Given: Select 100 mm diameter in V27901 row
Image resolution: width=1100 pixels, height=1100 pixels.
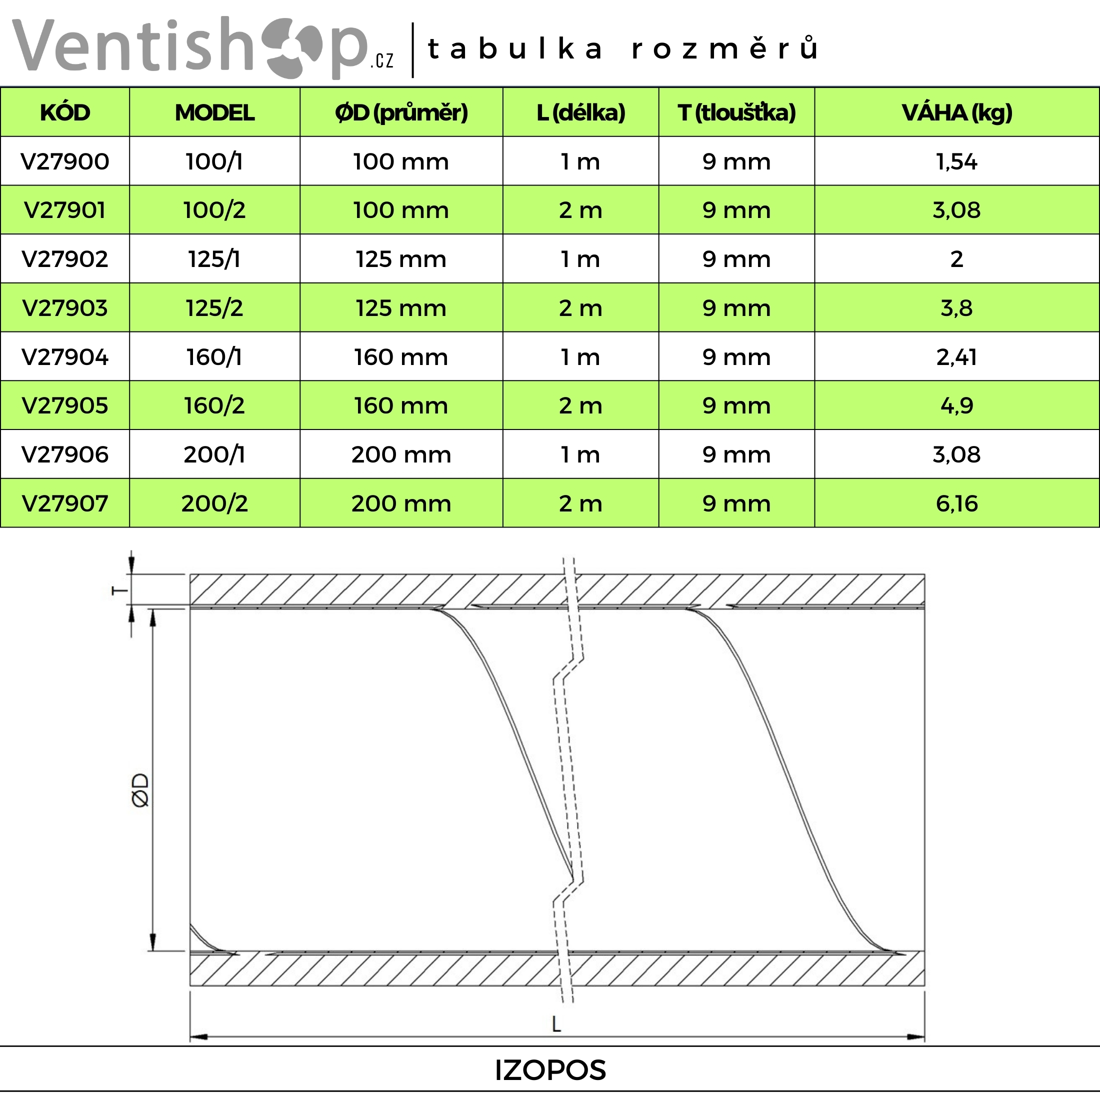Looking at the screenshot, I should (401, 210).
